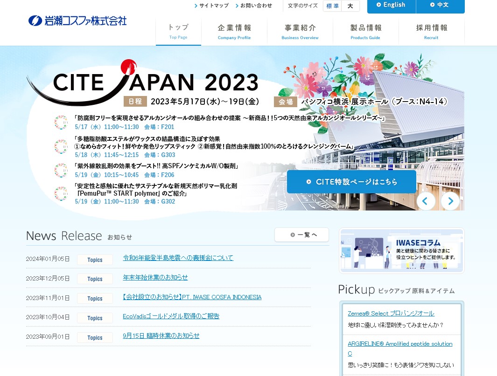Switch site language to English
Viewport: 497px width, 376px height.
coord(391,6)
